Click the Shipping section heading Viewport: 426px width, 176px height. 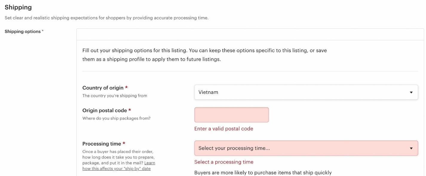tap(18, 7)
